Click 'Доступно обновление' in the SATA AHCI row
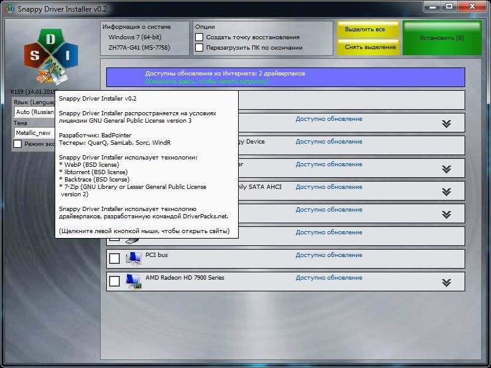The image size is (491, 368). coord(329,187)
